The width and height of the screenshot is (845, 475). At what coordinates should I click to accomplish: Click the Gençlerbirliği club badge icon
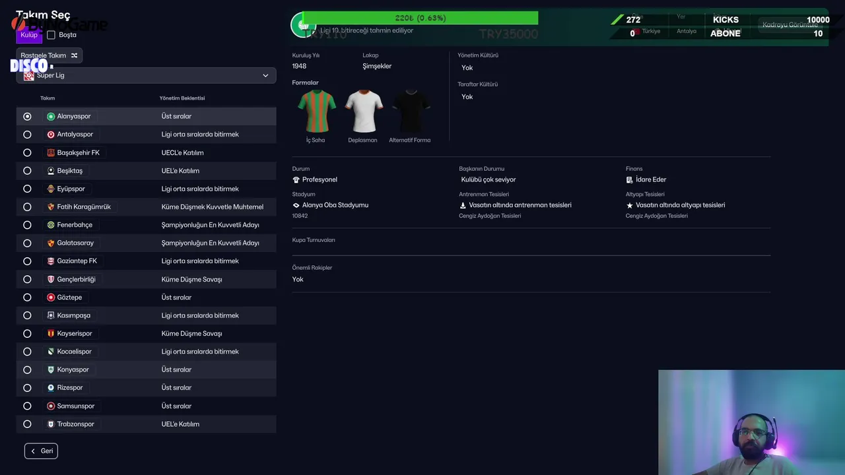(x=51, y=279)
